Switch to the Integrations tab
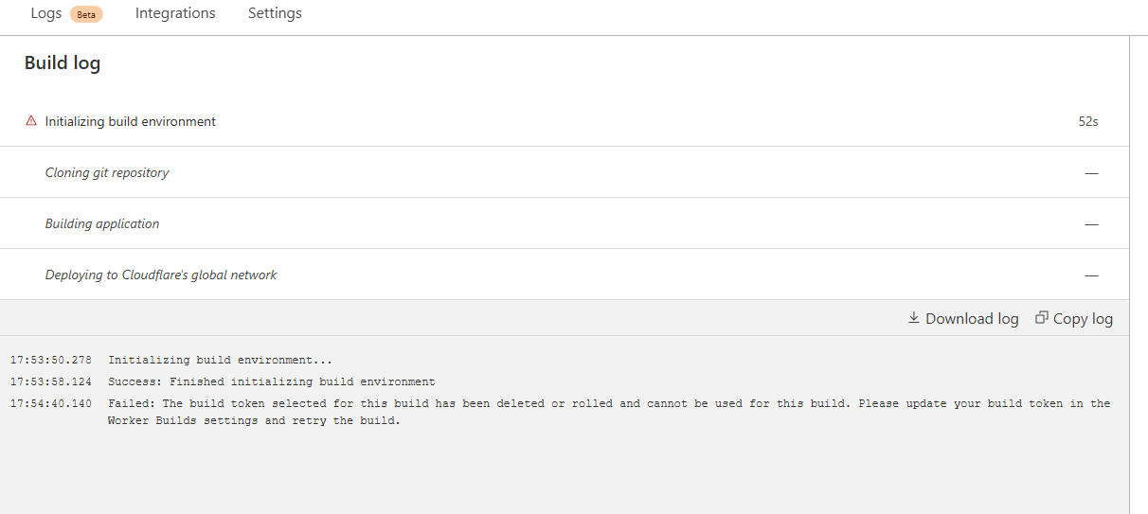This screenshot has width=1148, height=514. point(175,13)
